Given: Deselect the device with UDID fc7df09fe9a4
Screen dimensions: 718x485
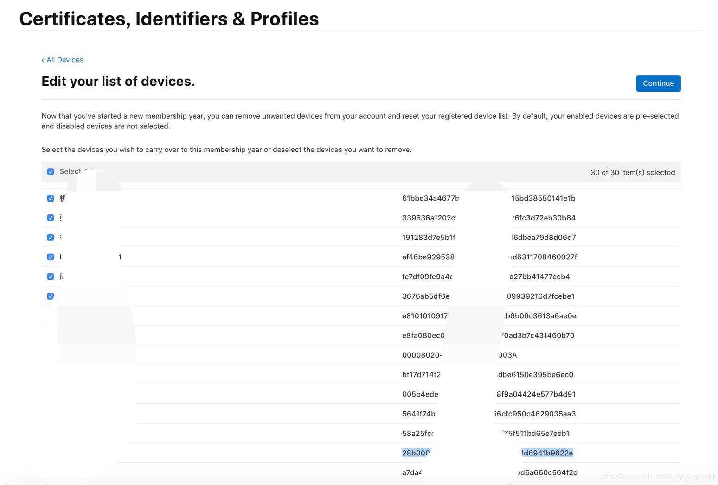Looking at the screenshot, I should 51,277.
